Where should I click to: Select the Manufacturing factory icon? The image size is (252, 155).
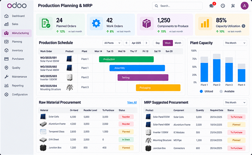[x=6, y=33]
